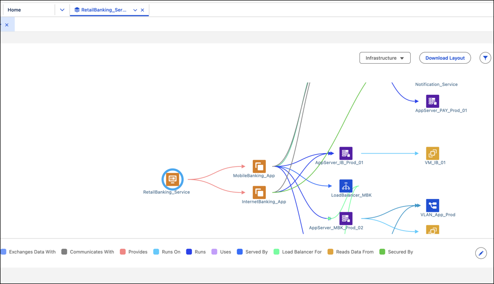The height and width of the screenshot is (284, 494).
Task: Open the Infrastructure dropdown
Action: (385, 58)
